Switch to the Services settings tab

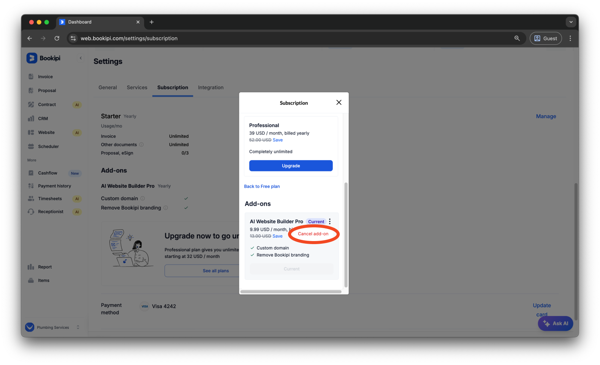[137, 87]
